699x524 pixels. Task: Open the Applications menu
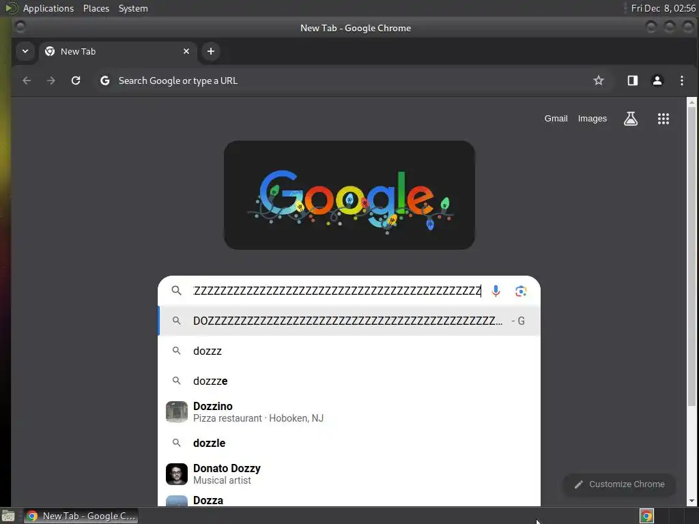[48, 8]
